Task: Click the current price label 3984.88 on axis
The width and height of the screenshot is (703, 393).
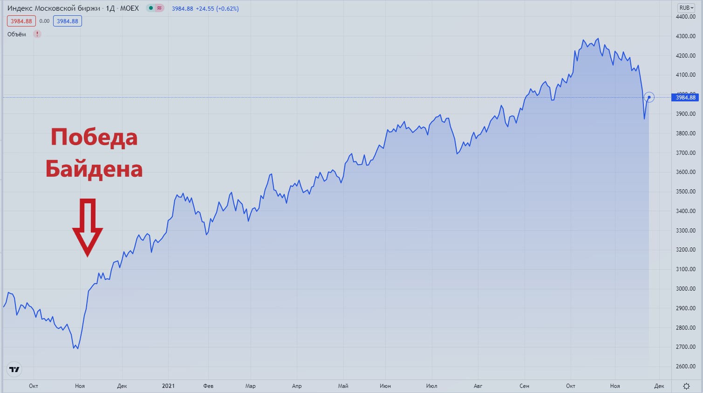Action: [685, 97]
